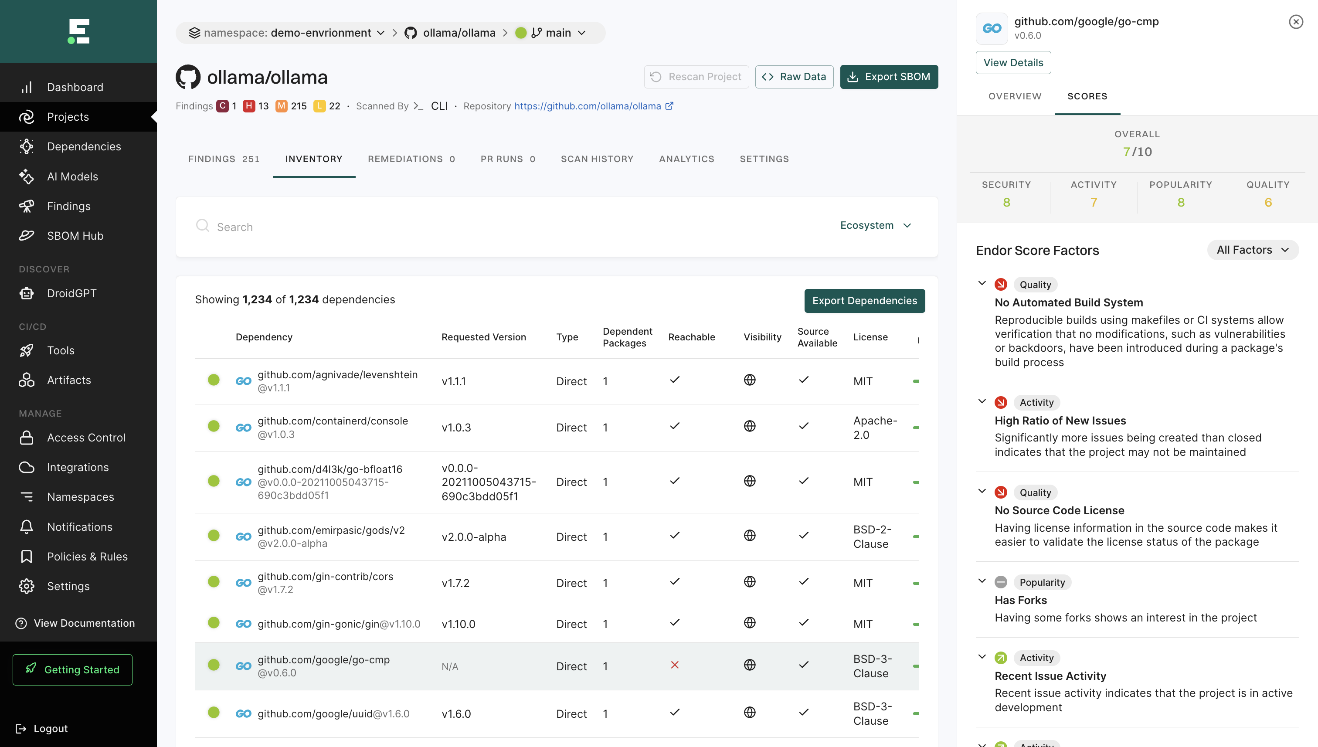The height and width of the screenshot is (747, 1318).
Task: Click the AI Models sidebar icon
Action: pos(26,177)
